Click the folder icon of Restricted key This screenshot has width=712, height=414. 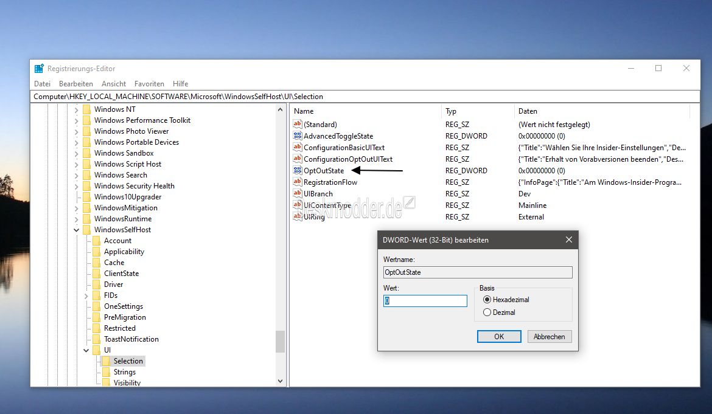pyautogui.click(x=96, y=328)
